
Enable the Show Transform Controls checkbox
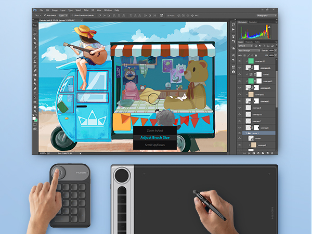point(72,15)
